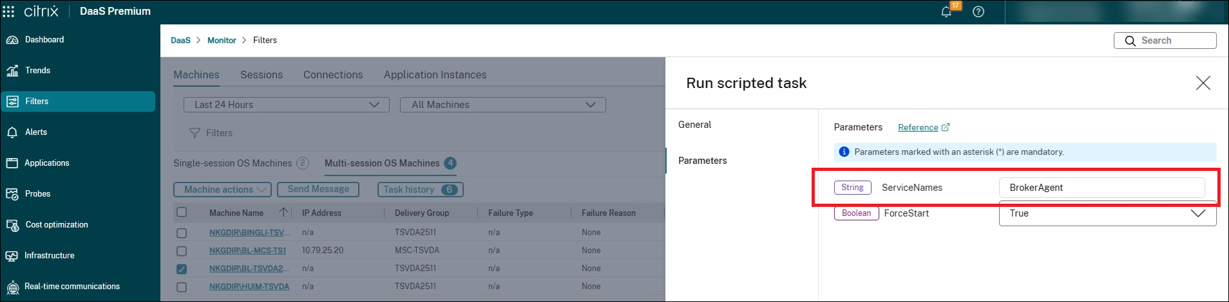1229x302 pixels.
Task: Open the All Machines dropdown
Action: click(x=503, y=105)
